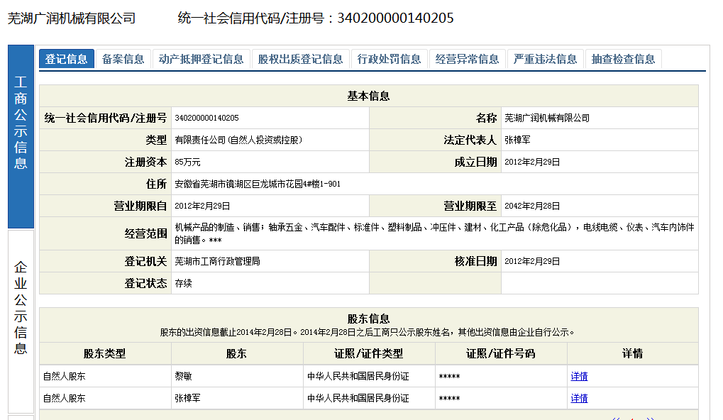
Task: Click the company name heading at top
Action: (72, 18)
